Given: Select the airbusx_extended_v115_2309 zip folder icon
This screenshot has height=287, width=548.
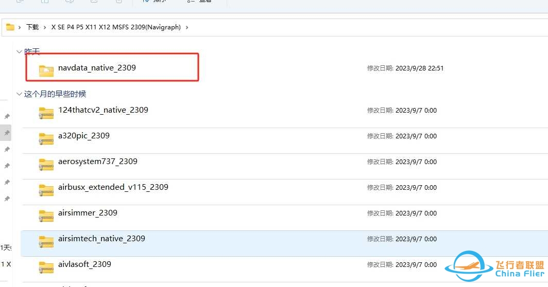Looking at the screenshot, I should pos(46,190).
